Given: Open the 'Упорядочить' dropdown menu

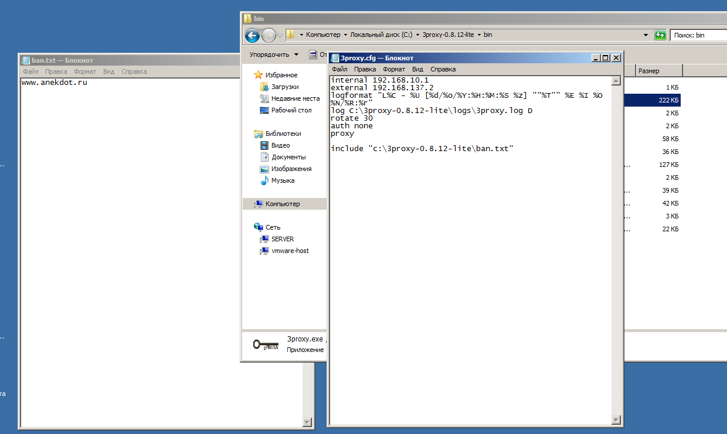Looking at the screenshot, I should click(x=274, y=54).
